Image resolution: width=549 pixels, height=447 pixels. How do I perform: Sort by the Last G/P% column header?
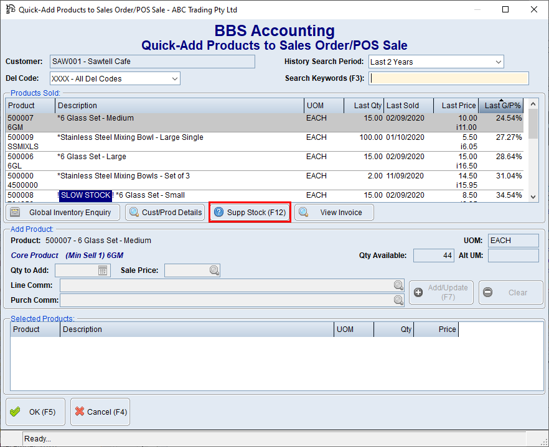click(502, 106)
